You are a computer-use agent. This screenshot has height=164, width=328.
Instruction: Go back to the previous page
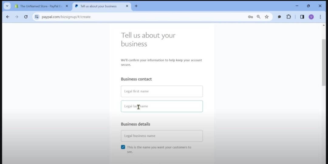8,17
